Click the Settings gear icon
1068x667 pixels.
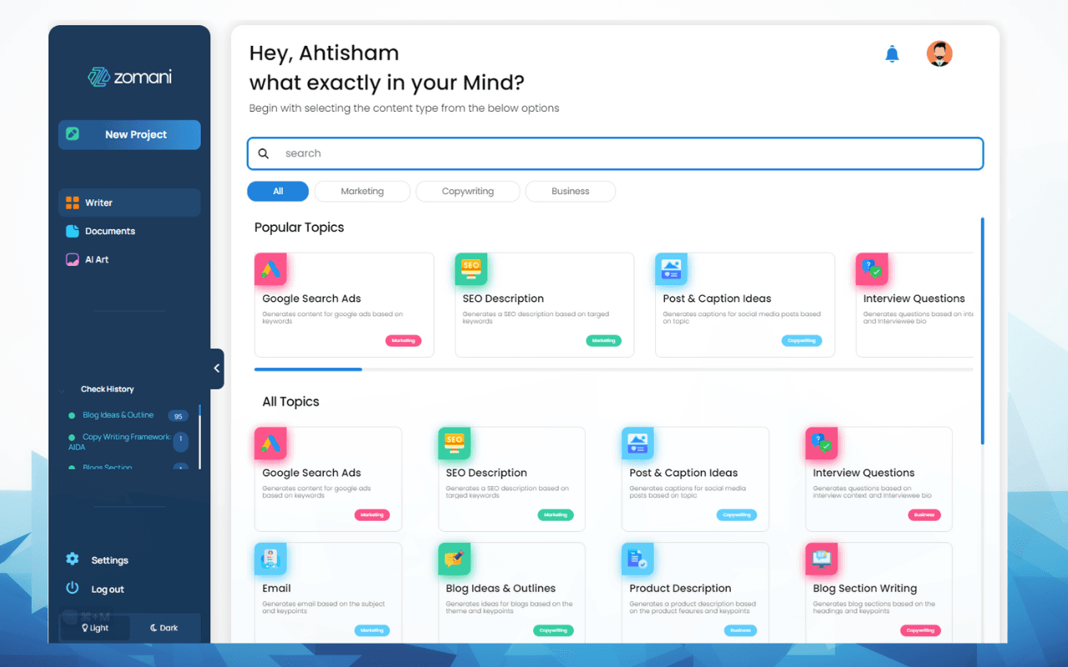(x=73, y=559)
